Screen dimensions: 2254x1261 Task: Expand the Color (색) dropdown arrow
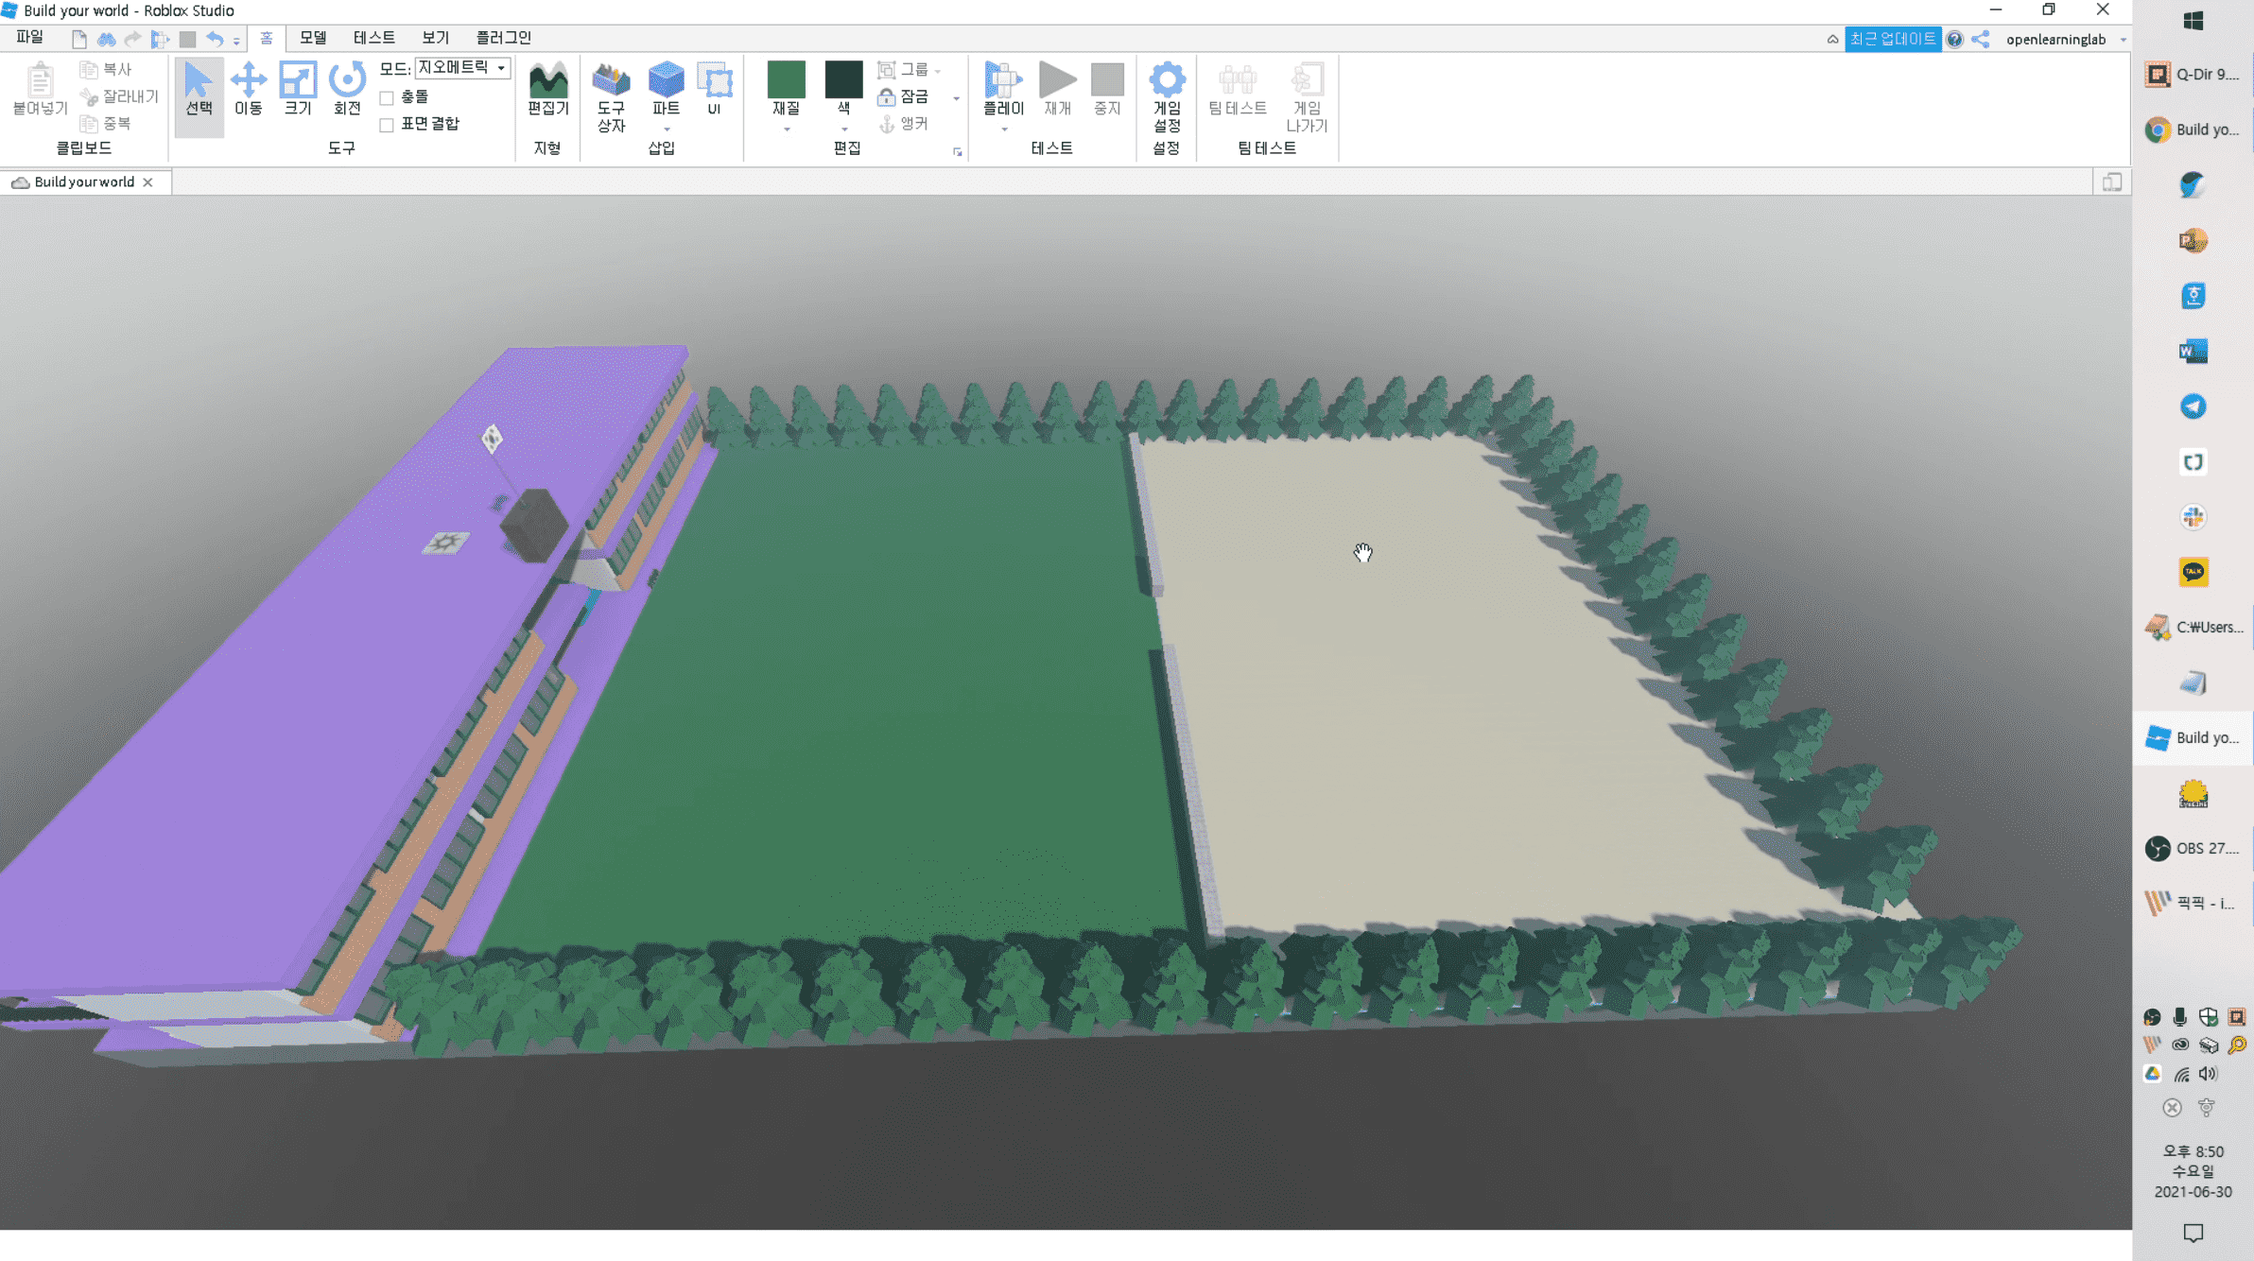[843, 129]
